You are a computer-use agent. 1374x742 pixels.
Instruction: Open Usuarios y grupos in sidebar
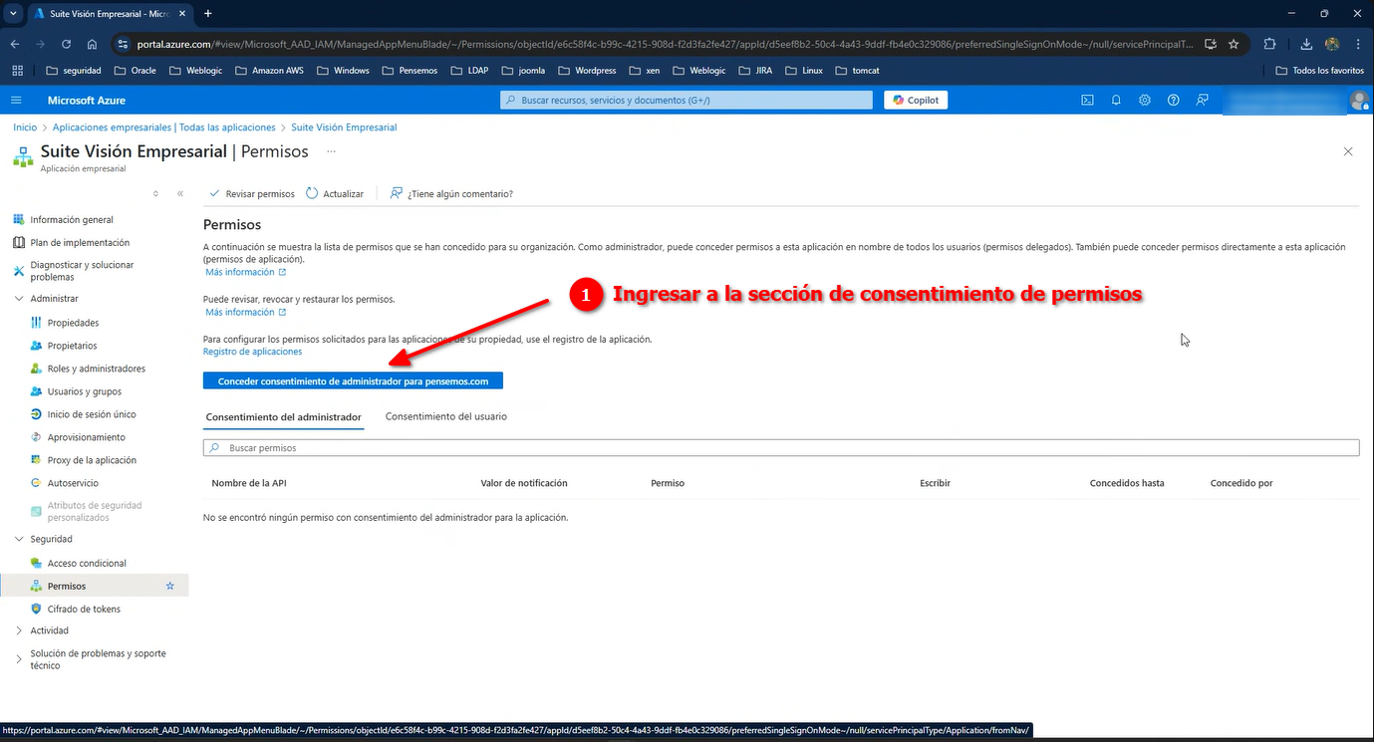84,391
